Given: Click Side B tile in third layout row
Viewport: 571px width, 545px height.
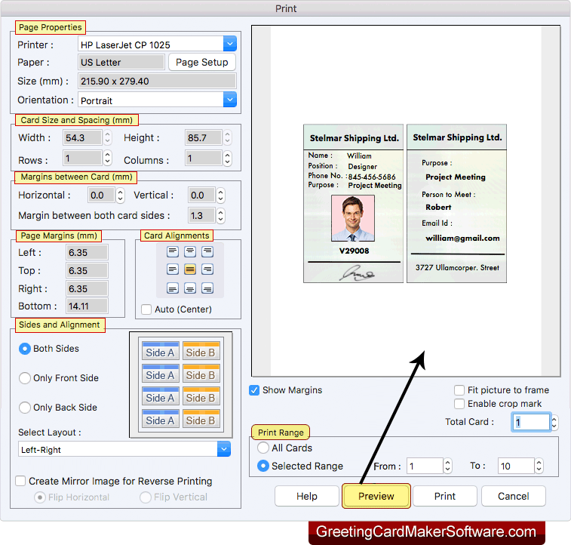Looking at the screenshot, I should tap(201, 396).
